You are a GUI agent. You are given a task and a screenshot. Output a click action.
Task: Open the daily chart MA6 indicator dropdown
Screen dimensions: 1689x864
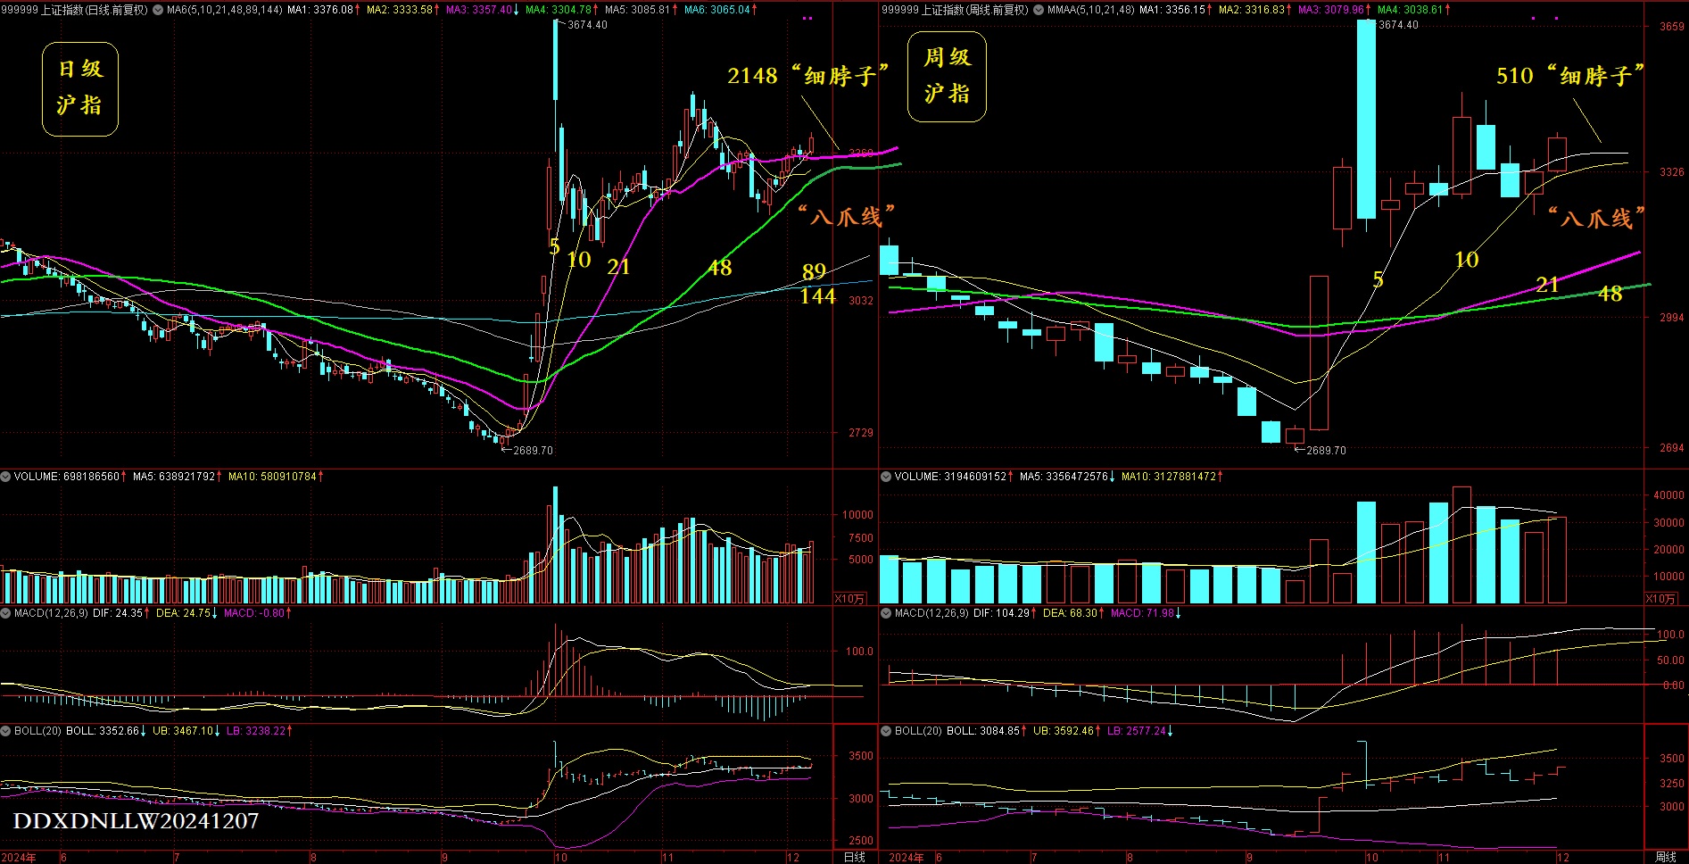coord(159,10)
